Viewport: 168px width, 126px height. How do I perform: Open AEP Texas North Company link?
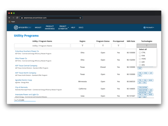[26, 73]
